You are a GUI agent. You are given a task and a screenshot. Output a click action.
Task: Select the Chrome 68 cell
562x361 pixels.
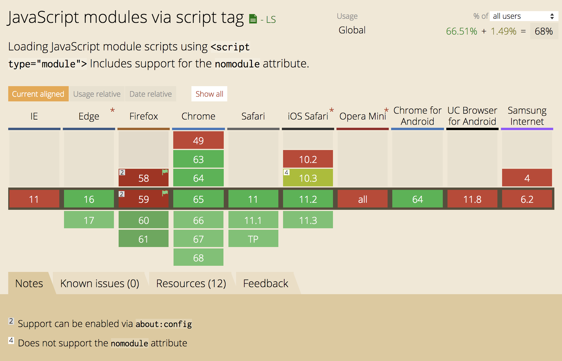(198, 257)
